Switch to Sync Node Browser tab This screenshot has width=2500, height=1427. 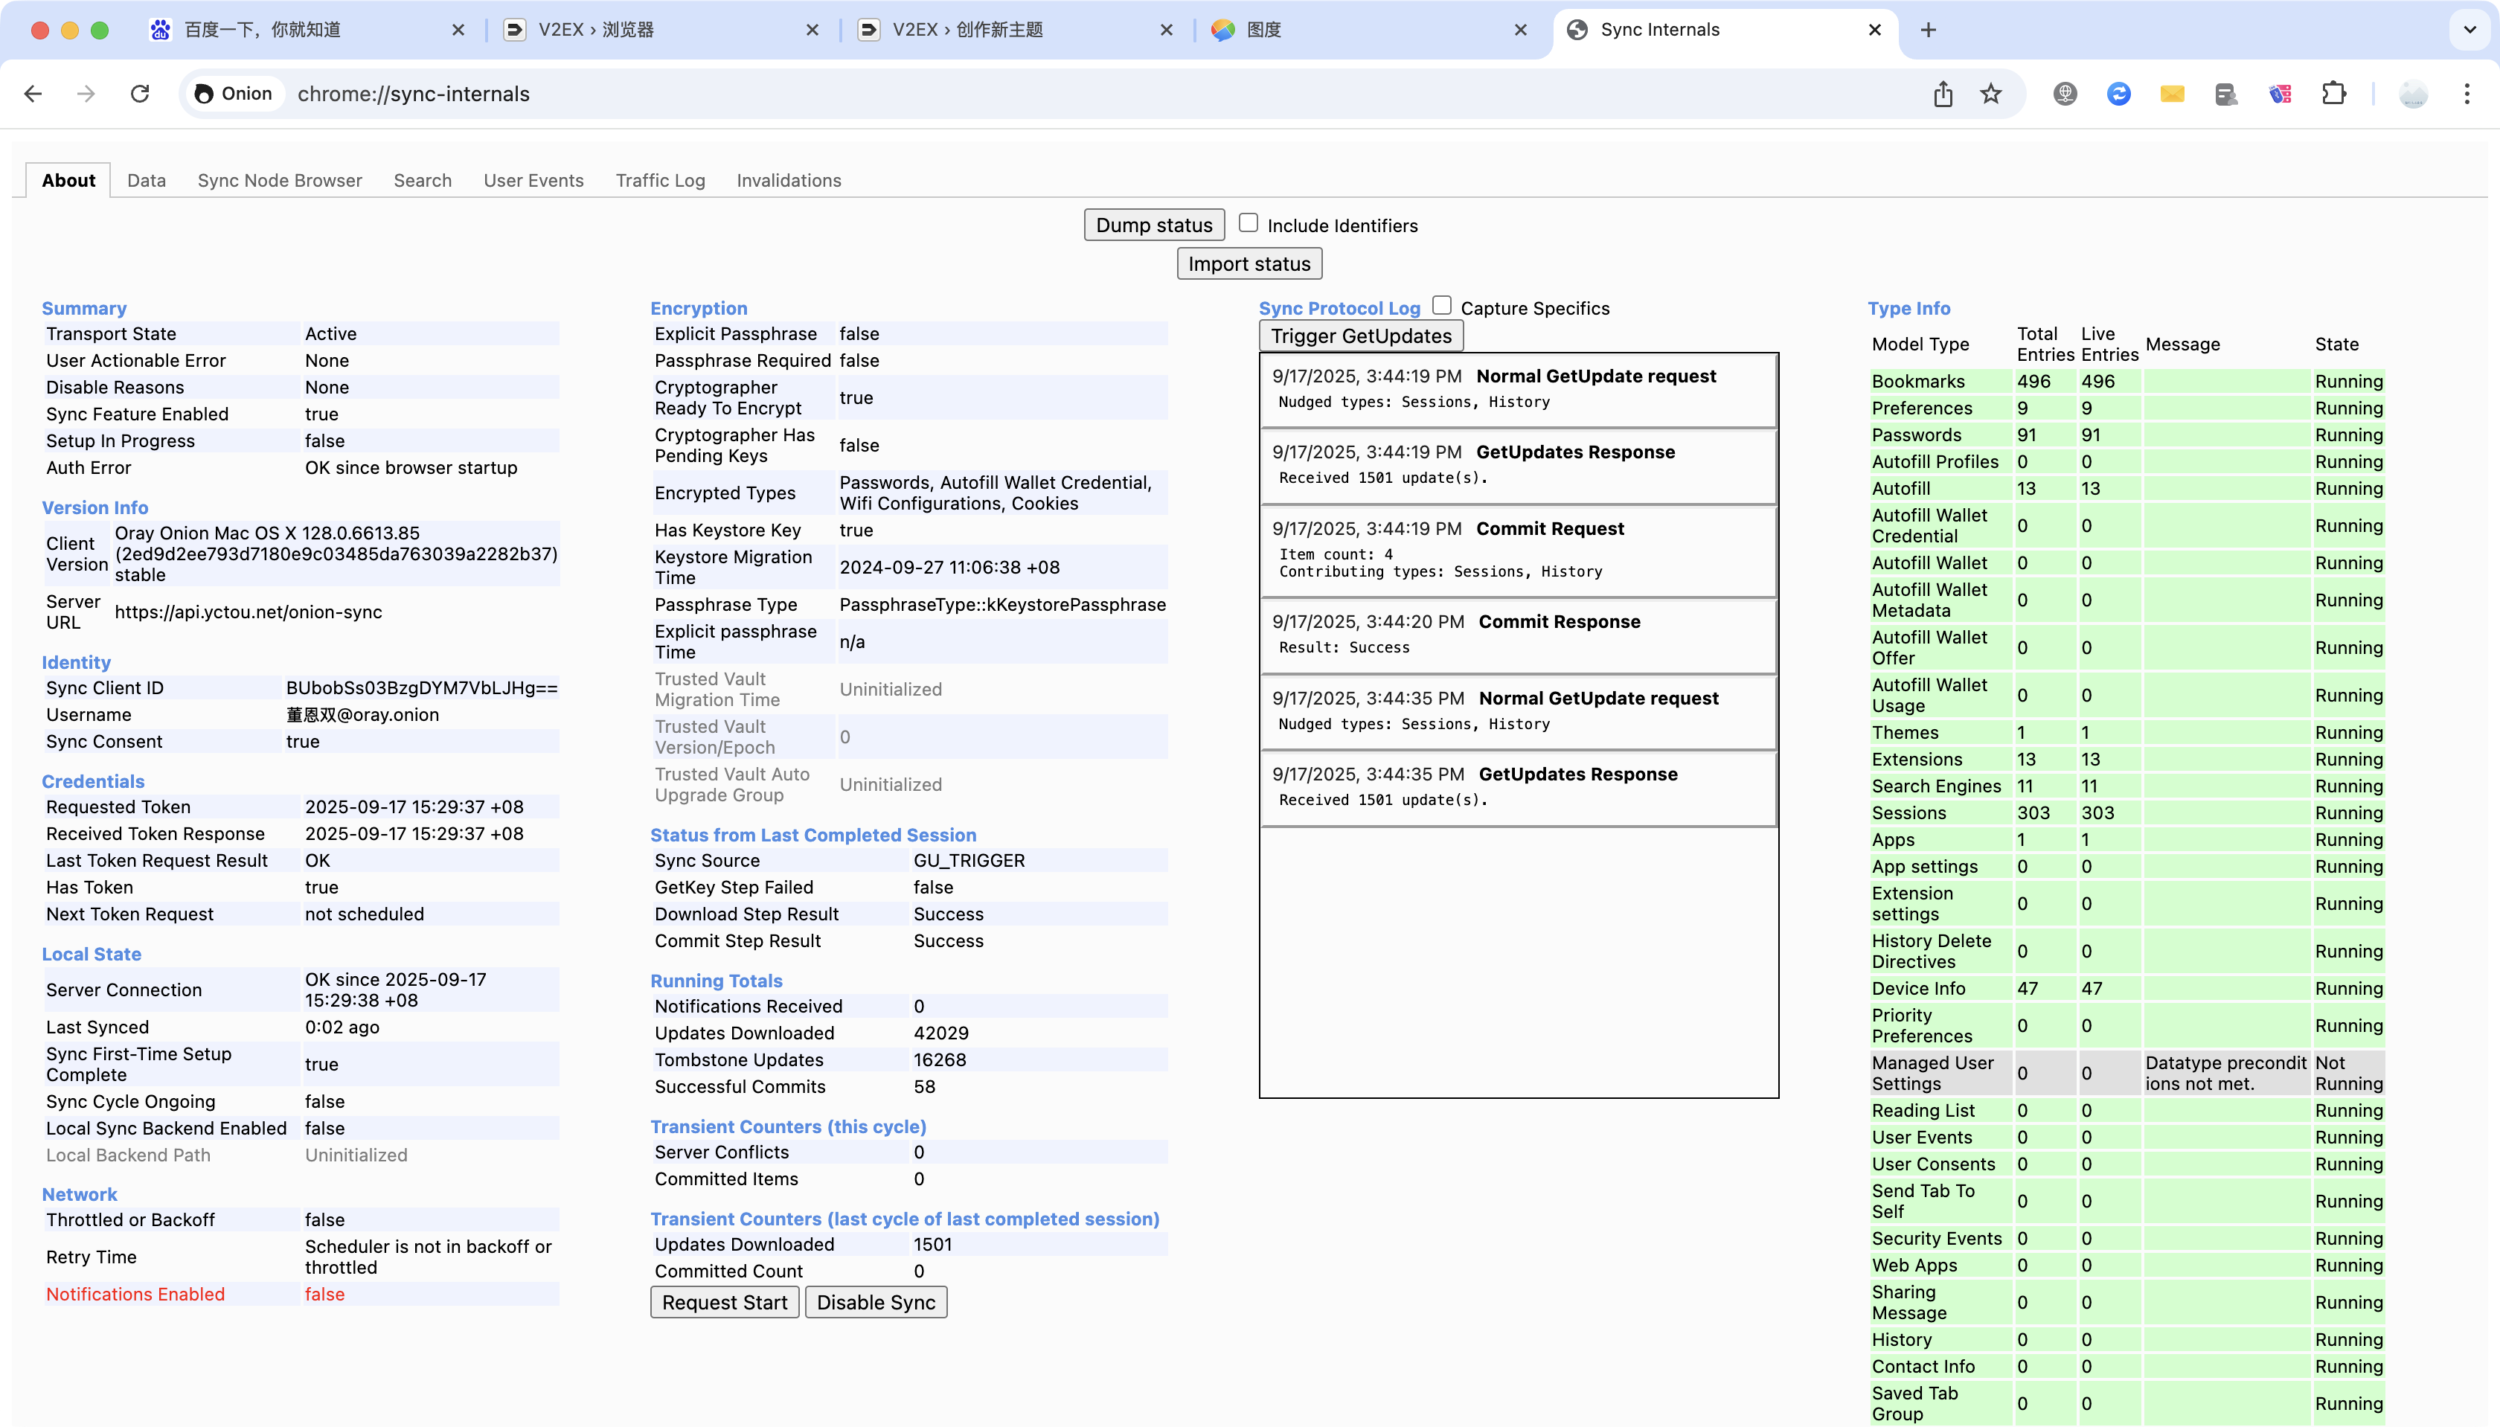click(279, 180)
